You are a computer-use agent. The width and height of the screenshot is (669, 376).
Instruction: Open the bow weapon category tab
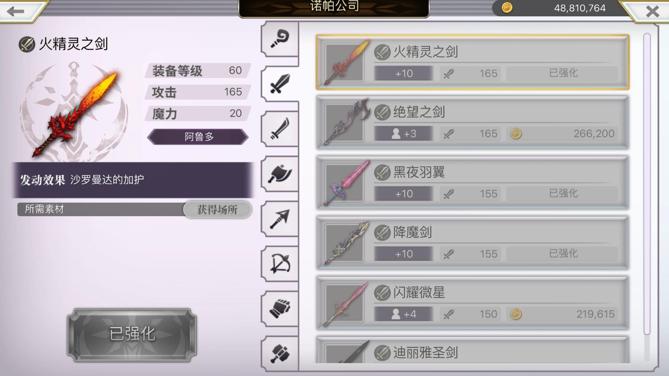pyautogui.click(x=280, y=264)
